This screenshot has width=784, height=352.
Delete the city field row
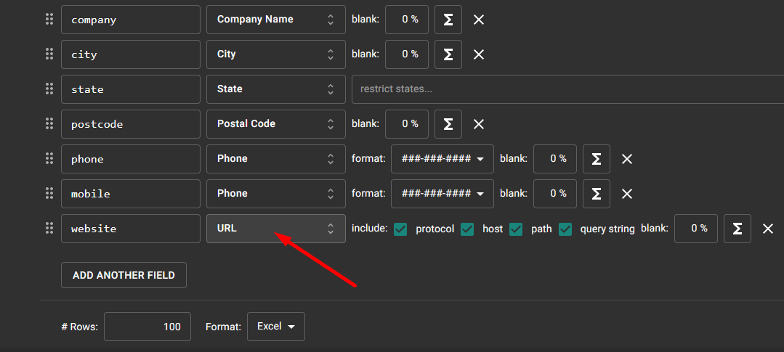pyautogui.click(x=479, y=54)
